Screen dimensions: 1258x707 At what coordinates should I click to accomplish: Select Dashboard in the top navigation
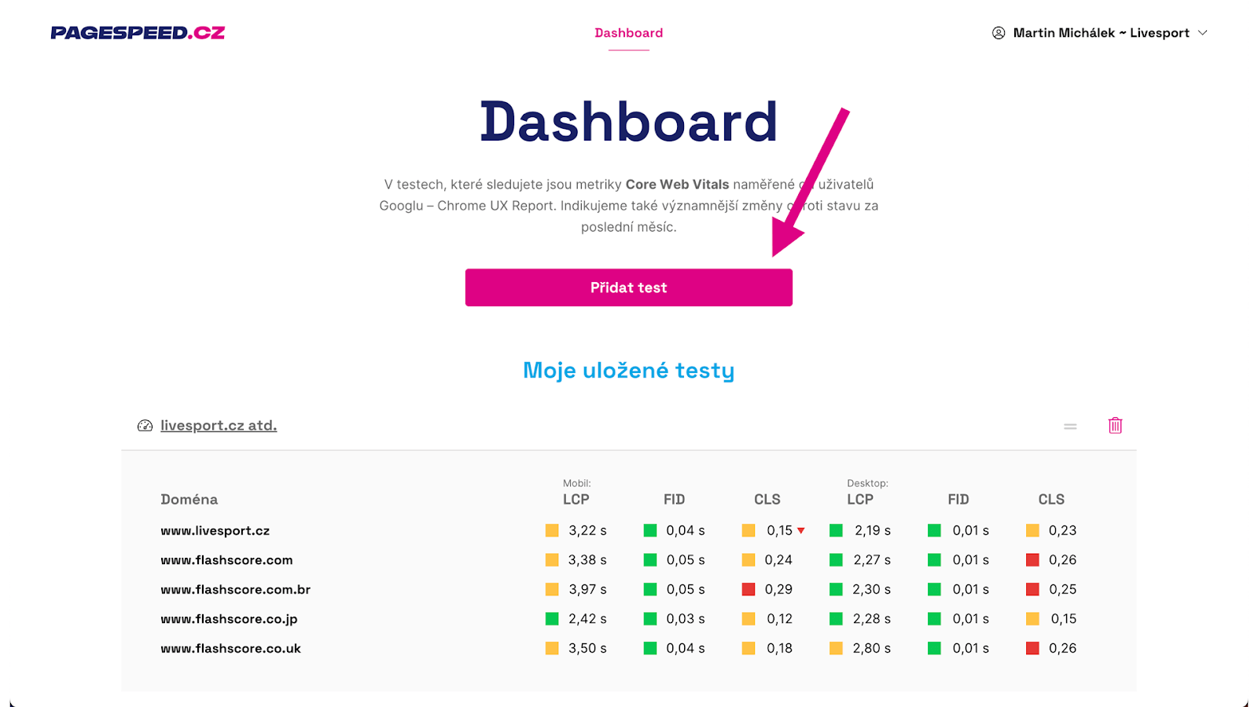tap(629, 32)
